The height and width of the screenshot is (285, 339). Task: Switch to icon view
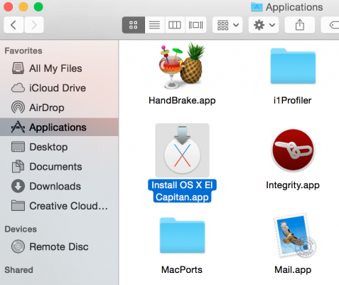[x=134, y=25]
